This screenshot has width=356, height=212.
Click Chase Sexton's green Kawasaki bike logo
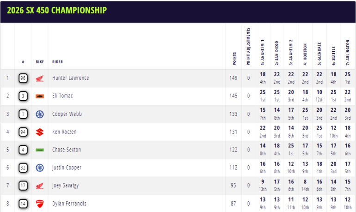pos(40,150)
